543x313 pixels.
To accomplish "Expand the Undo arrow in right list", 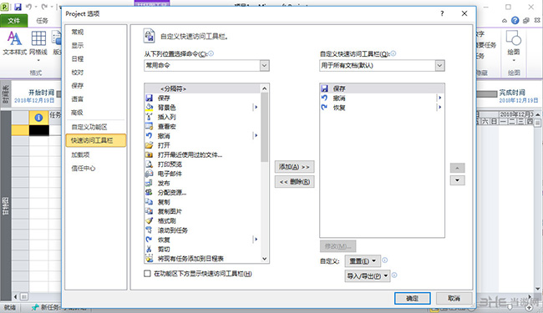I will (439, 98).
